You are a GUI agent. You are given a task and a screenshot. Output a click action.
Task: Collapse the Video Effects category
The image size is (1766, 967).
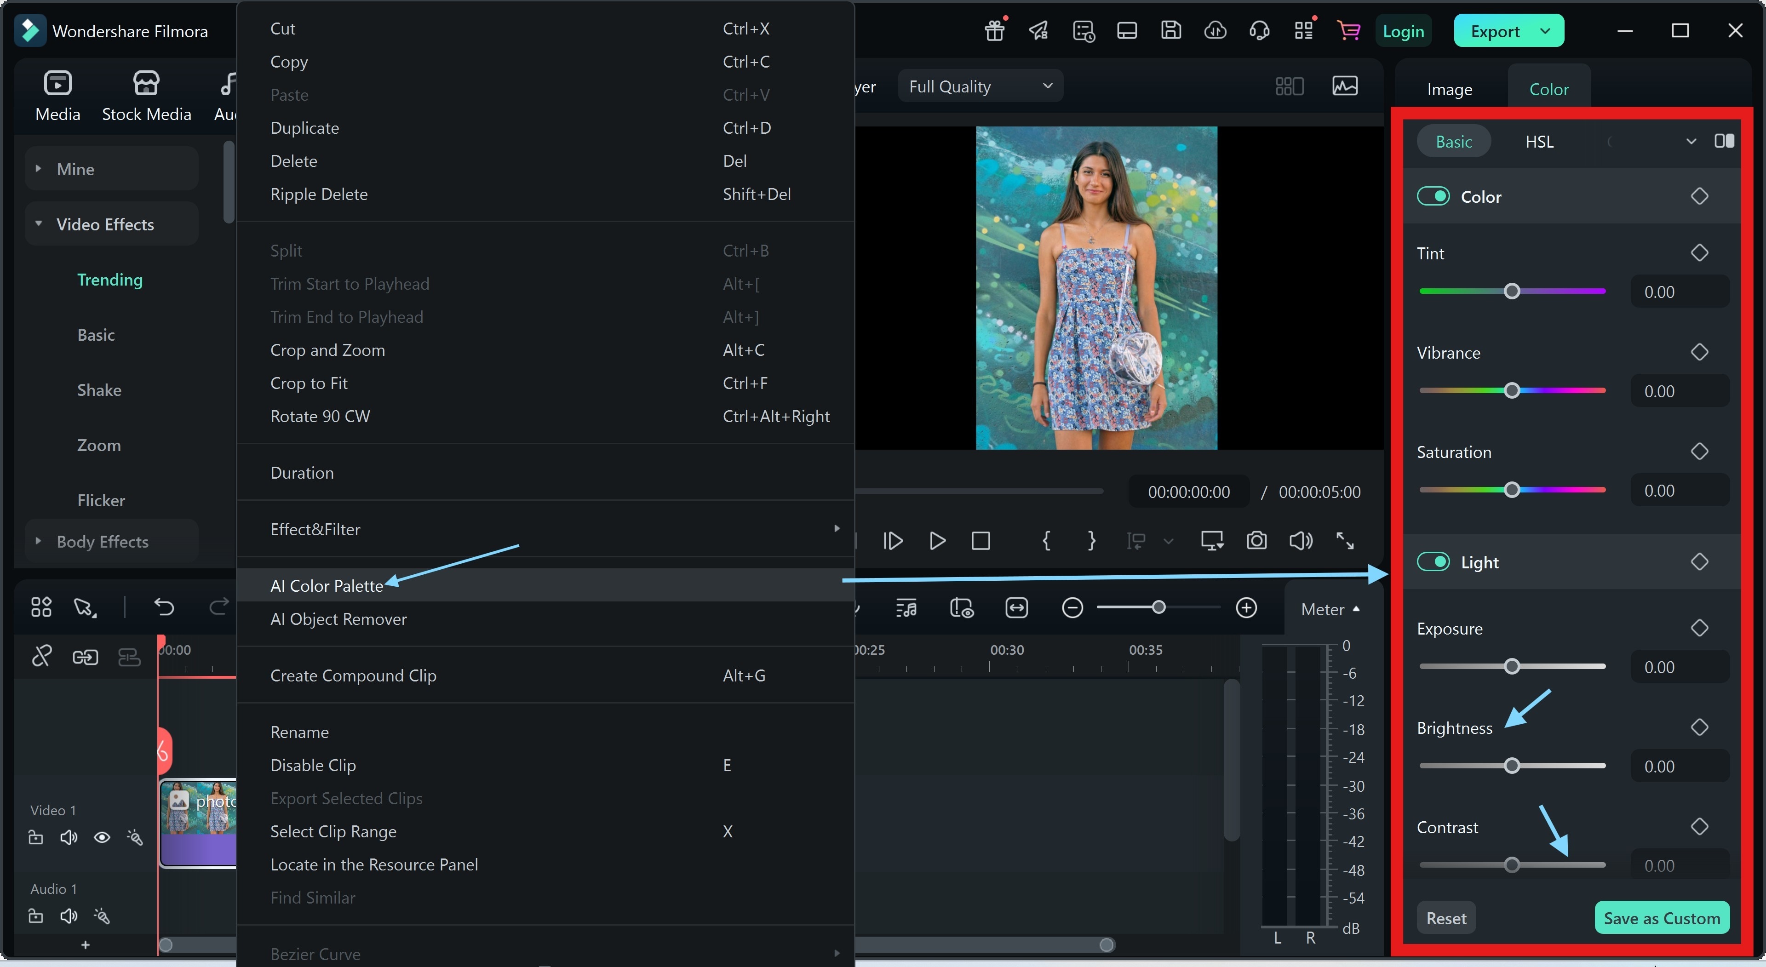tap(38, 223)
